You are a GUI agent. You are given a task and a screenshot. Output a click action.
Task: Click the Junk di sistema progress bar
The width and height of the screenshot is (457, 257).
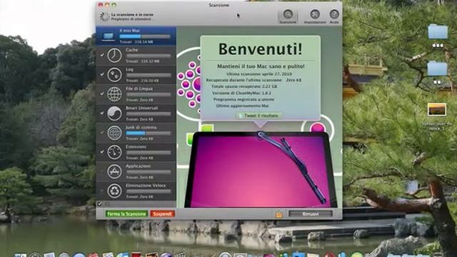149,133
